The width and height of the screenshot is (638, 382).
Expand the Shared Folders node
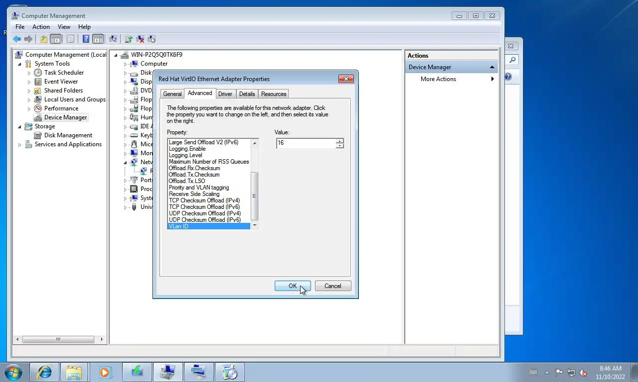tap(29, 91)
